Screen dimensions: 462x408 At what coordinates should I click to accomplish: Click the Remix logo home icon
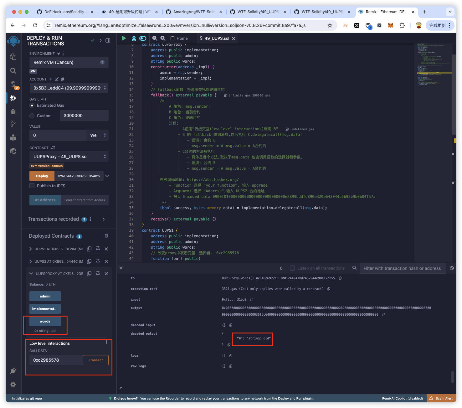click(x=13, y=41)
